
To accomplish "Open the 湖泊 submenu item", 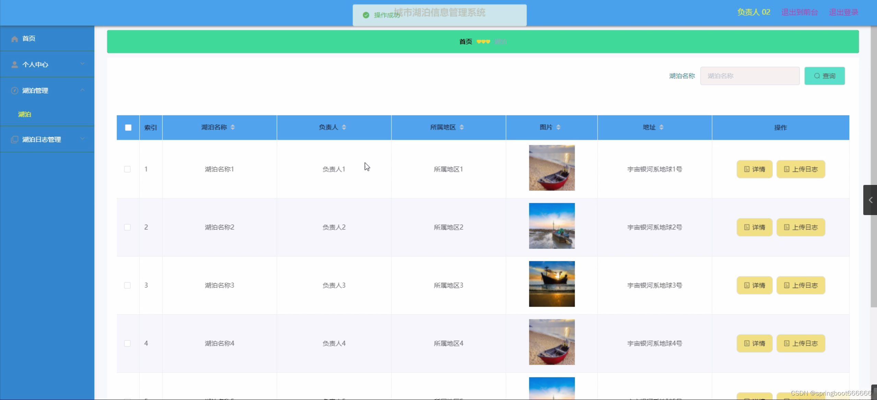I will click(25, 114).
